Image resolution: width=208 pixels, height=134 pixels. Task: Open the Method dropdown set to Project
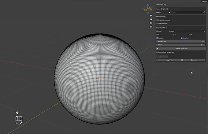pyautogui.click(x=187, y=31)
